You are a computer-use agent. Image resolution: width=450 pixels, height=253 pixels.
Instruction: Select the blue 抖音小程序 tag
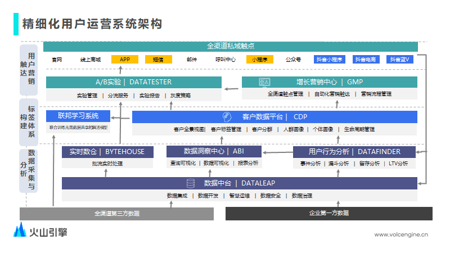(x=329, y=59)
